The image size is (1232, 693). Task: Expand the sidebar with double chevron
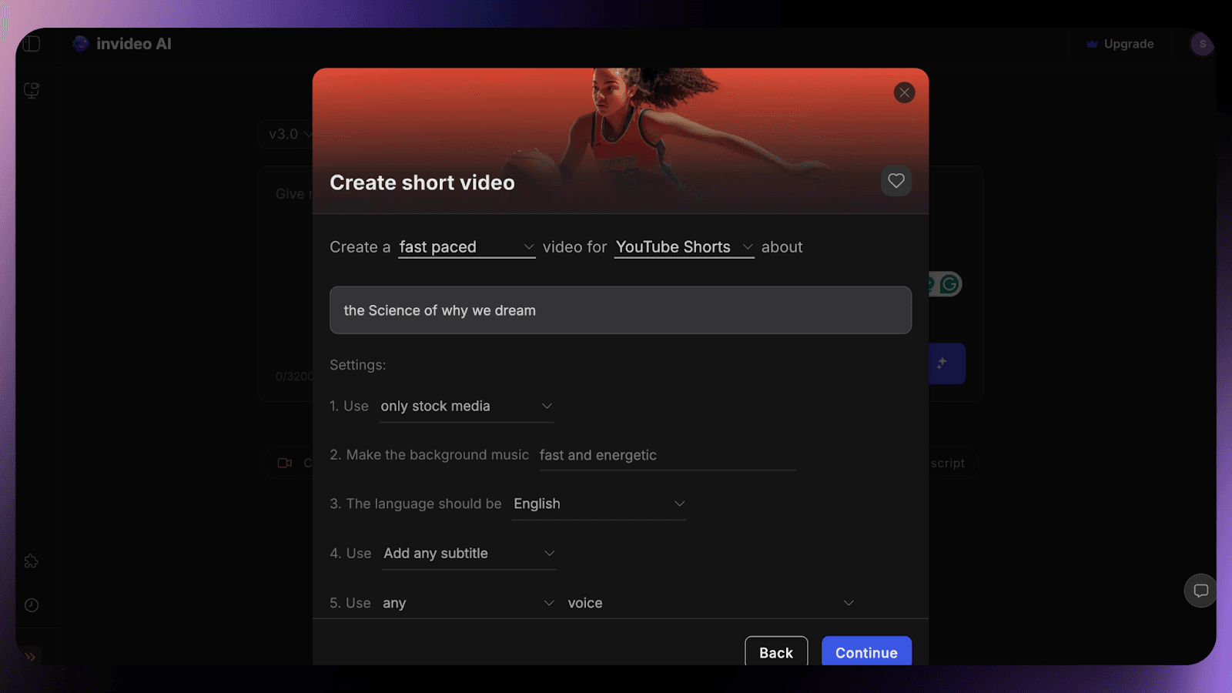pos(30,657)
